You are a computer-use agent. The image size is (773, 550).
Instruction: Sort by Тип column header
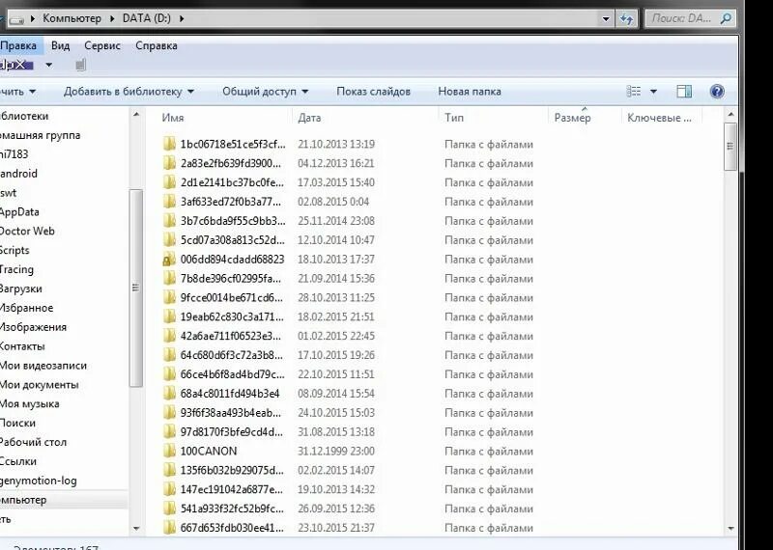coord(453,118)
